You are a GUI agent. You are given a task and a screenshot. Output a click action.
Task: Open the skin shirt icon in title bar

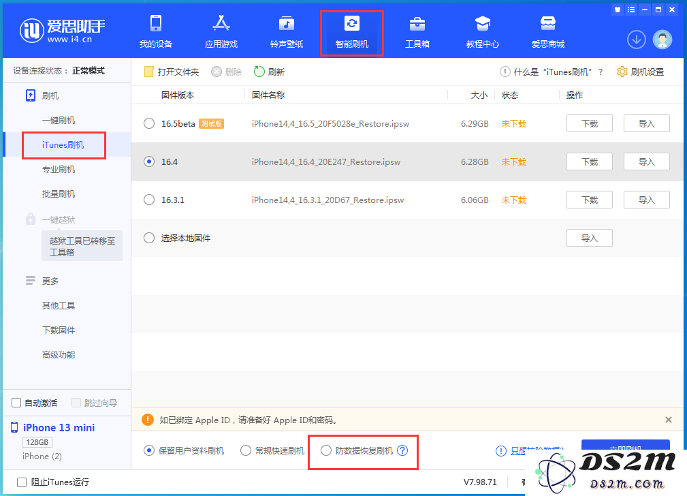(618, 10)
